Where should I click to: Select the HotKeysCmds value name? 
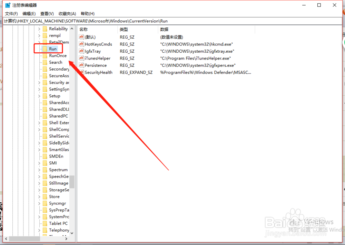pyautogui.click(x=98, y=44)
